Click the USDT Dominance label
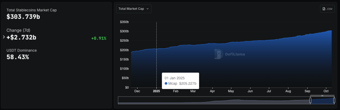340x110 pixels. point(22,50)
